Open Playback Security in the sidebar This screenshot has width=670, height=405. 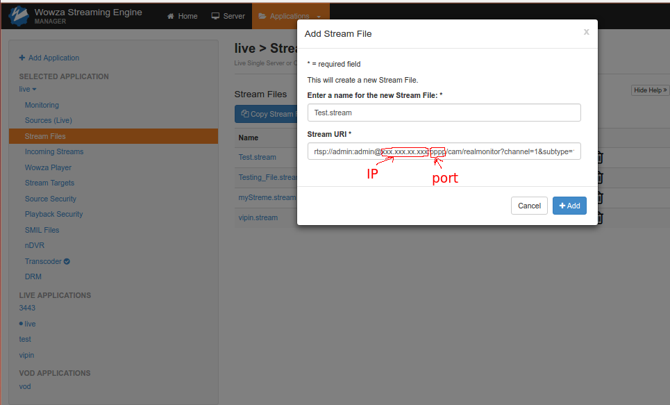(54, 214)
